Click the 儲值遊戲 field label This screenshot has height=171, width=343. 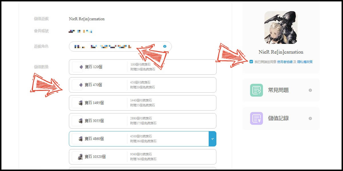click(x=41, y=19)
